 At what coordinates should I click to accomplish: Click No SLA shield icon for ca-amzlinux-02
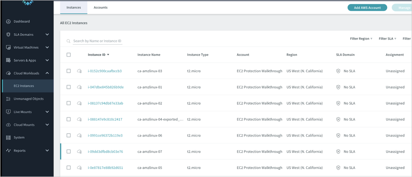(x=339, y=103)
